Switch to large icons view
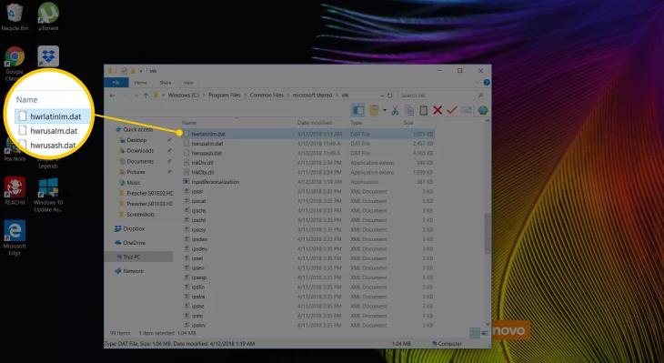Viewport: 664px width, 363px height. (485, 333)
